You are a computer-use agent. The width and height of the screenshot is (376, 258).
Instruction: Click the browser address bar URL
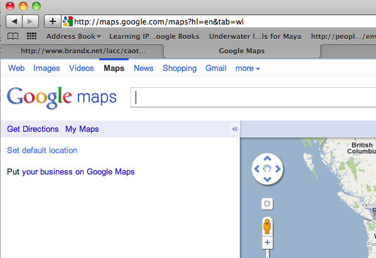pyautogui.click(x=159, y=22)
